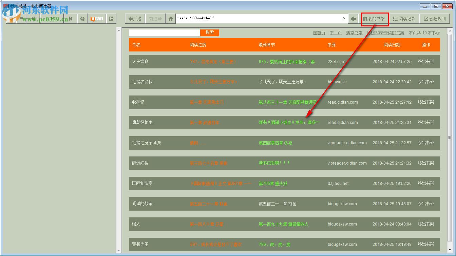Go back with the 后退 button

click(x=135, y=19)
